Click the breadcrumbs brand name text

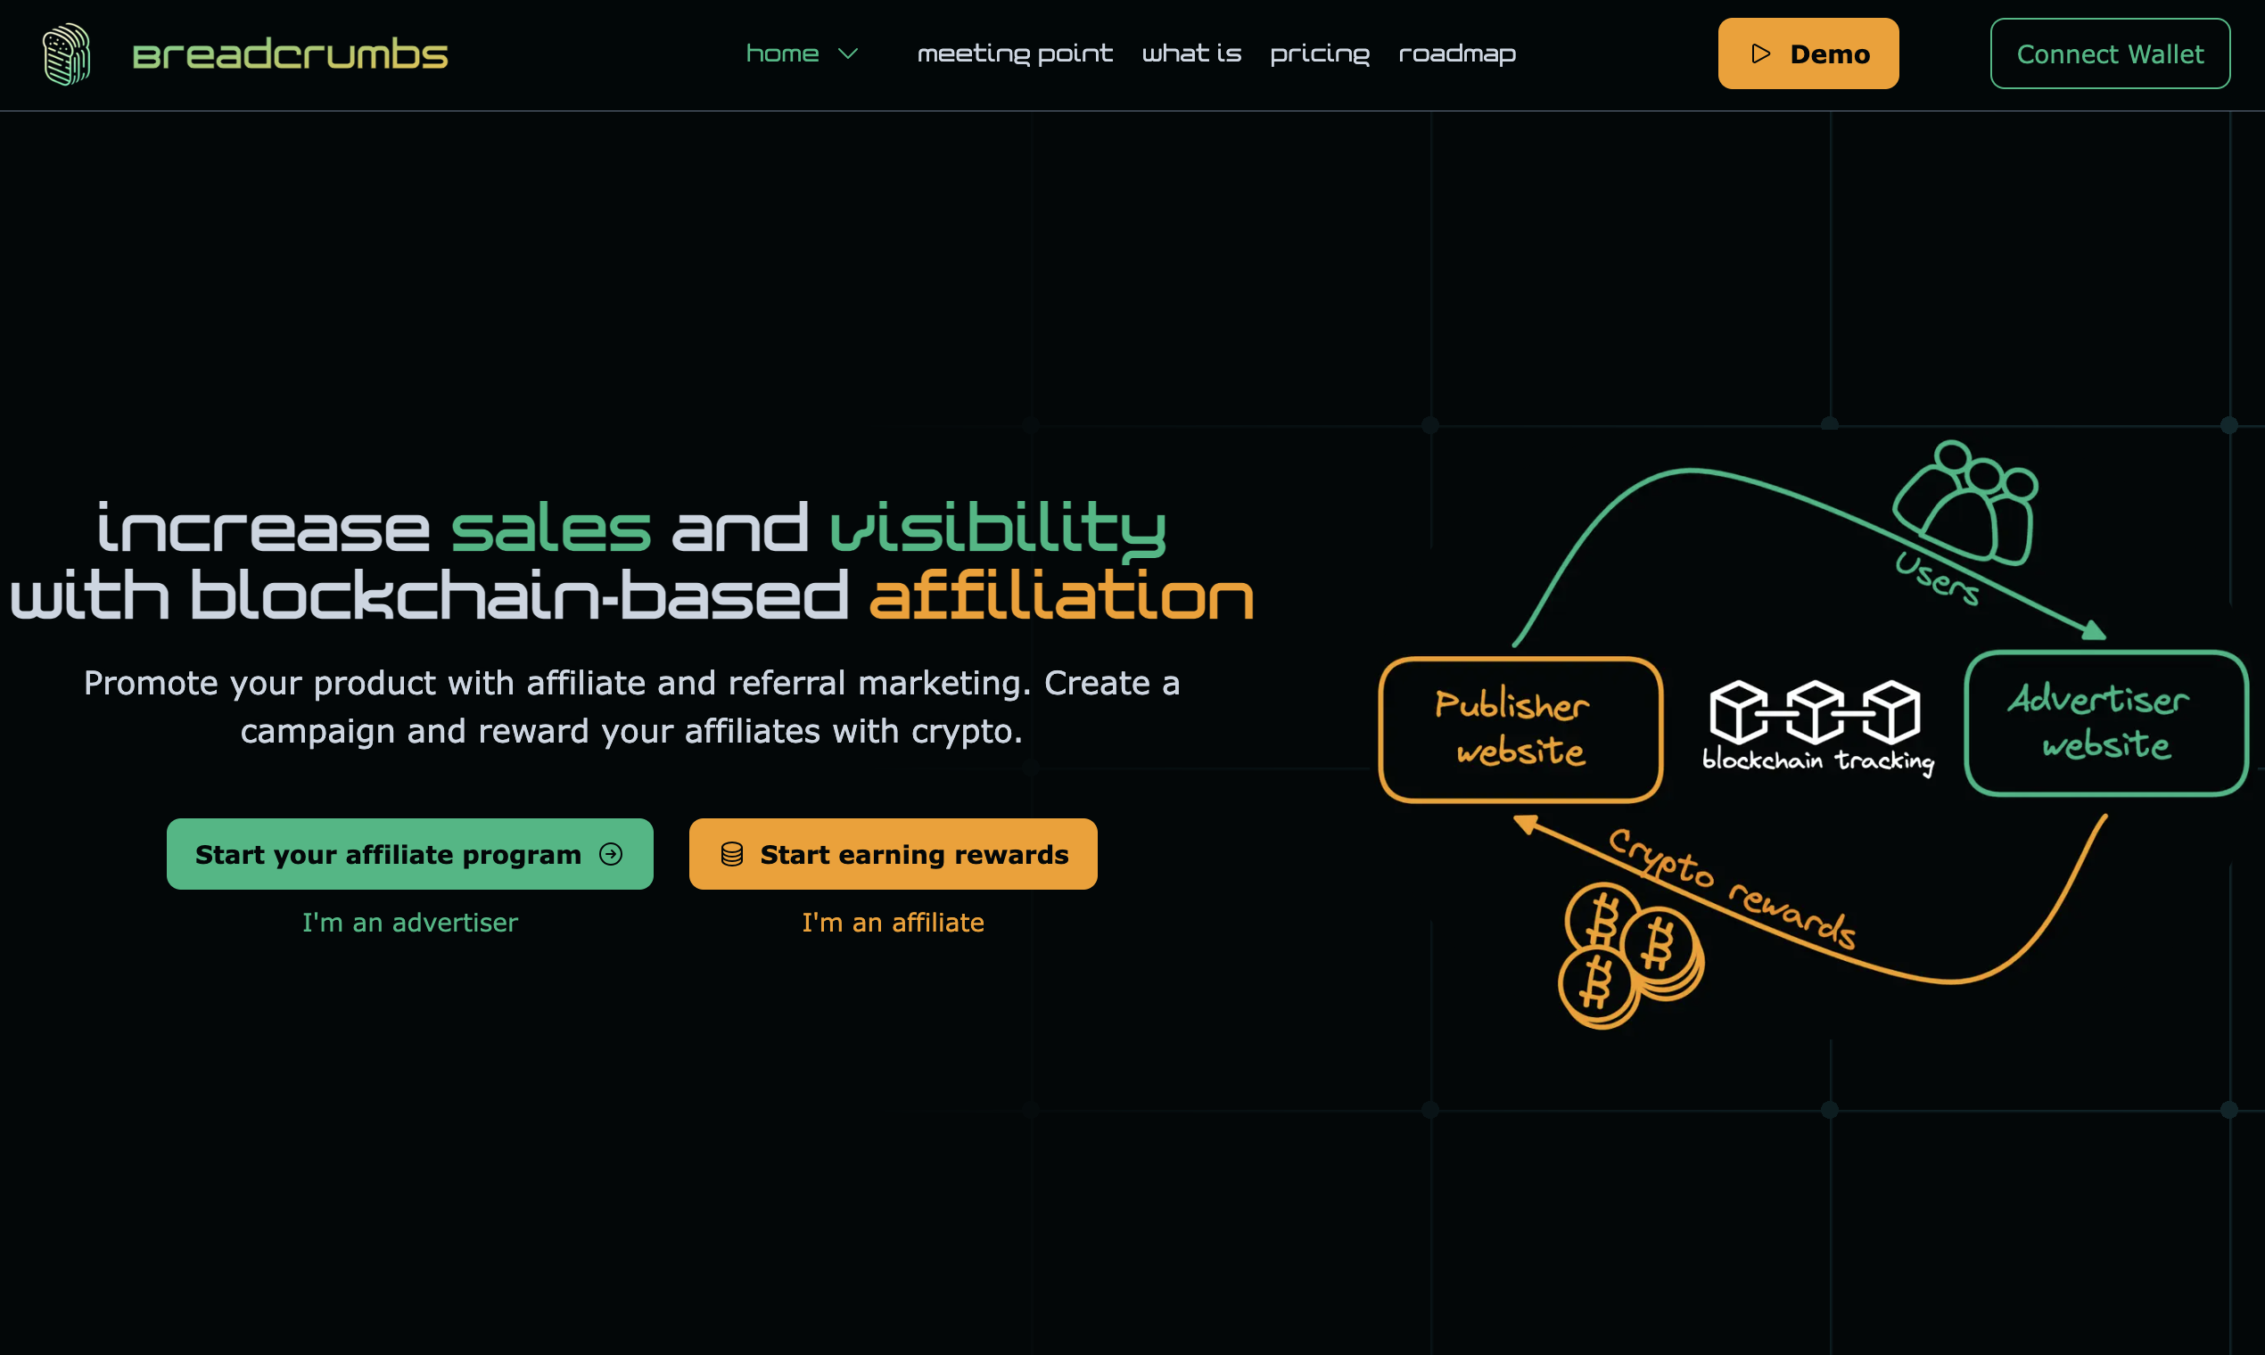[291, 54]
